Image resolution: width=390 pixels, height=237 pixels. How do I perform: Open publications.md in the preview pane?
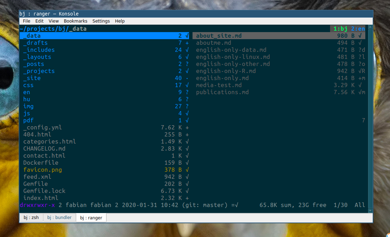pyautogui.click(x=222, y=92)
